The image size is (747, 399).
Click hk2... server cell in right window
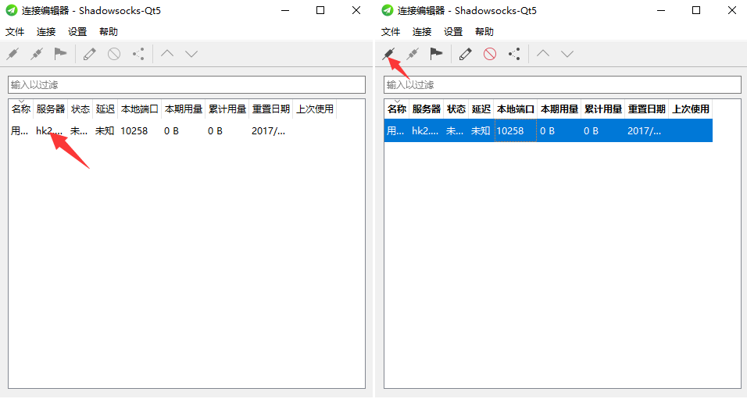click(427, 131)
